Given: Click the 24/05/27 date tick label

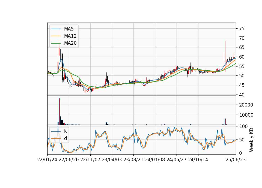Looking at the screenshot, I should 177,160.
